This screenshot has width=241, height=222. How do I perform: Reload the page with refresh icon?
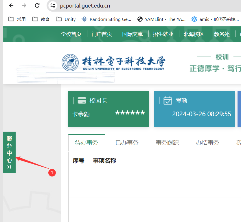[x=37, y=6]
